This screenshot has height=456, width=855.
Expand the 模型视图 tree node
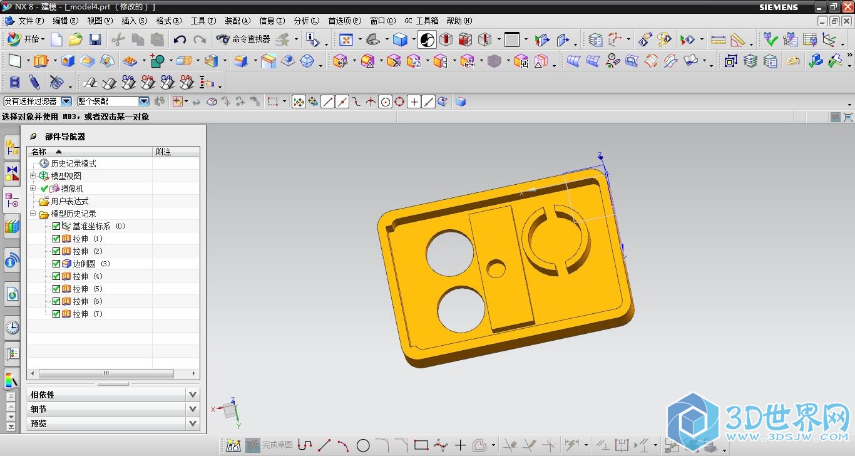(x=33, y=176)
